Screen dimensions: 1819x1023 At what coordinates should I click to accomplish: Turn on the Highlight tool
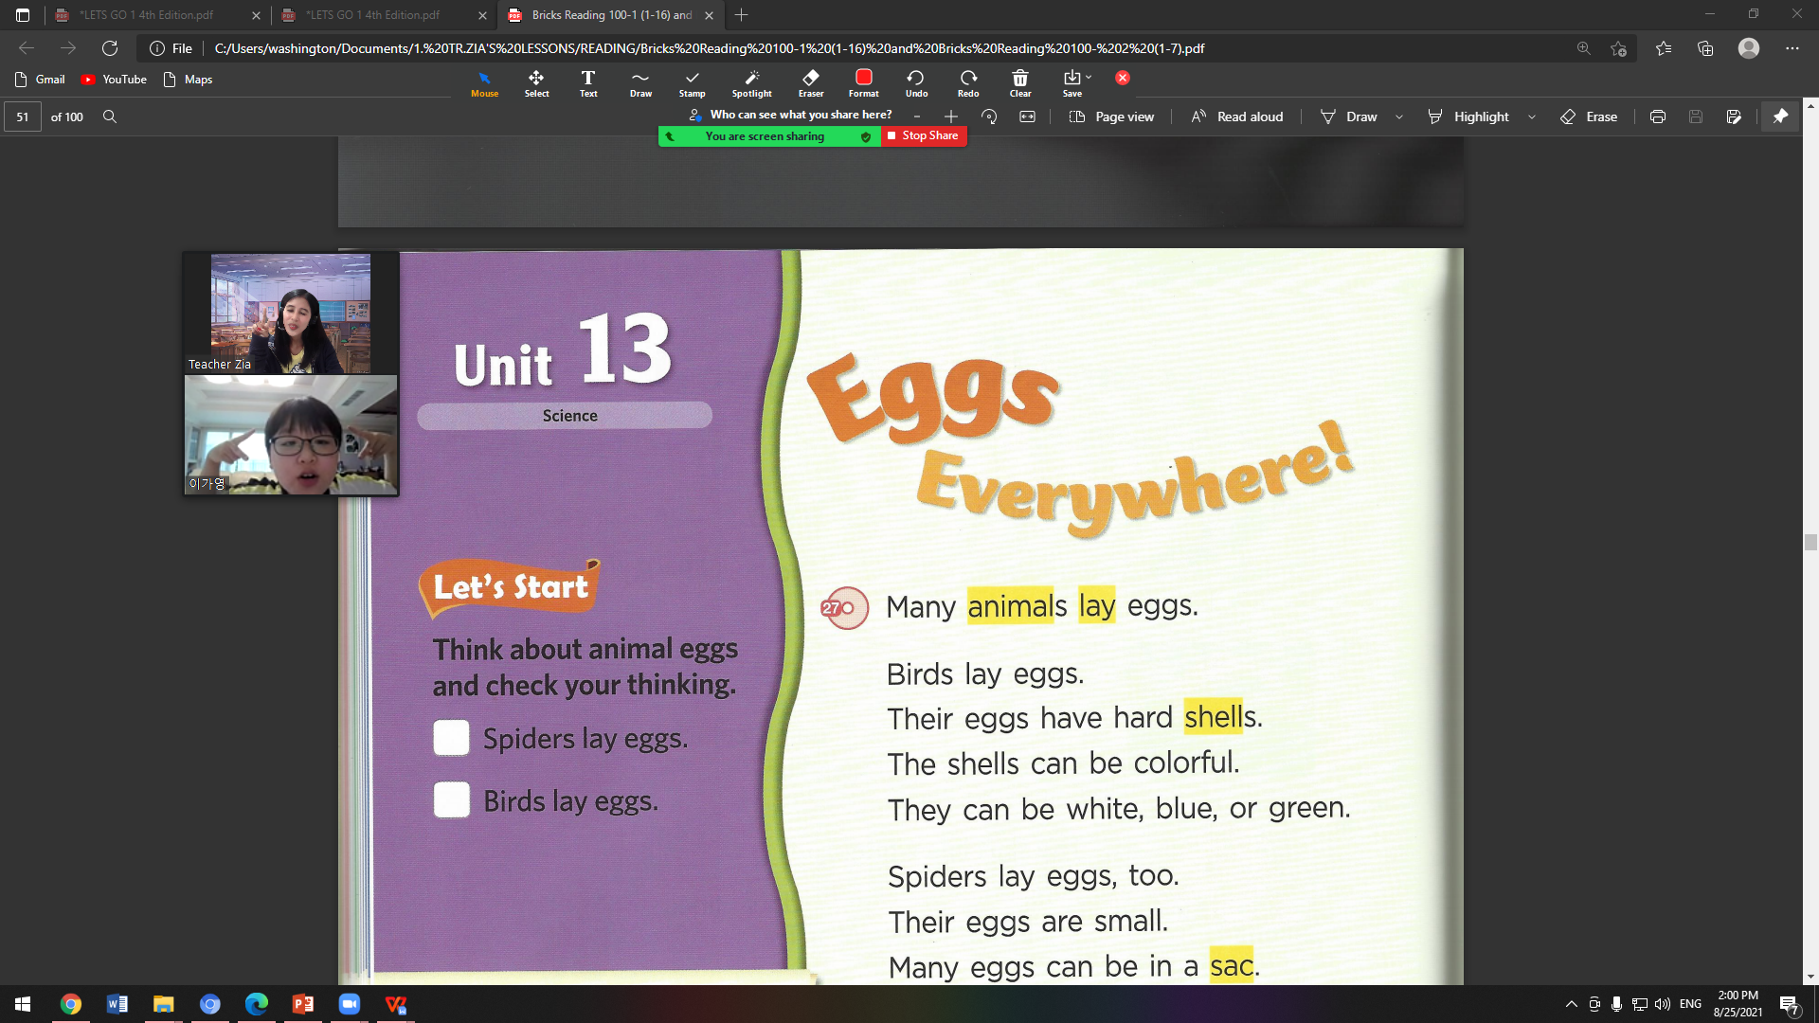click(x=1468, y=117)
